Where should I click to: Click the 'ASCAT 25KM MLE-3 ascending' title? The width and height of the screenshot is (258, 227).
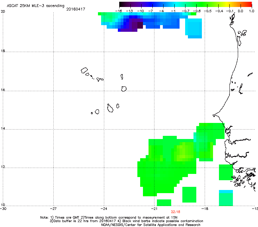(36, 6)
